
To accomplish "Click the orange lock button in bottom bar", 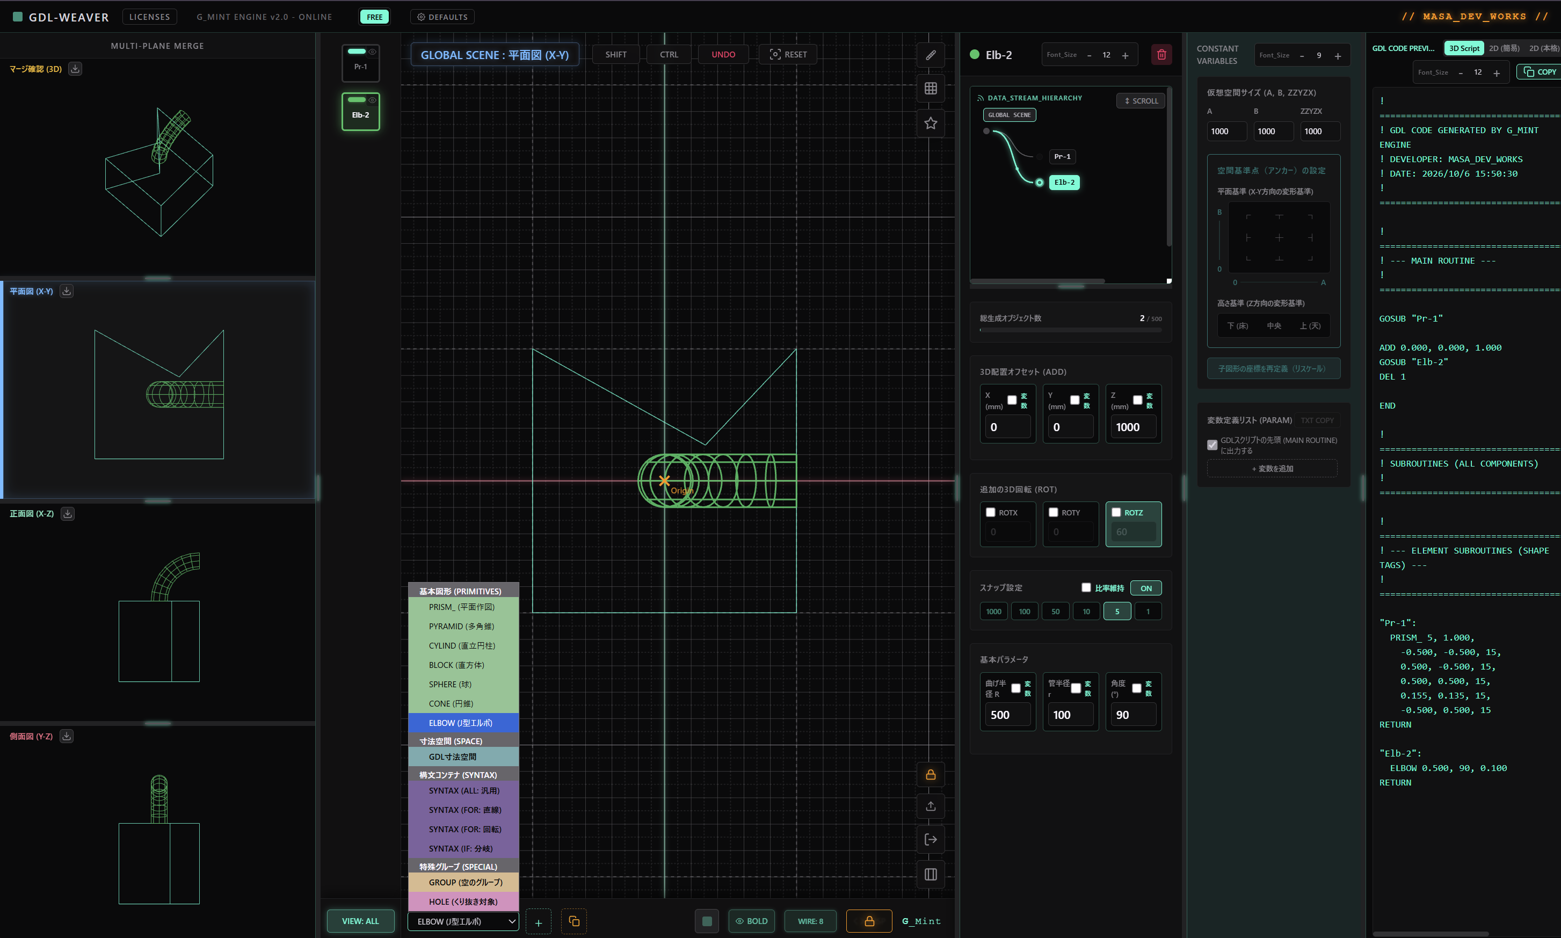I will 869,921.
